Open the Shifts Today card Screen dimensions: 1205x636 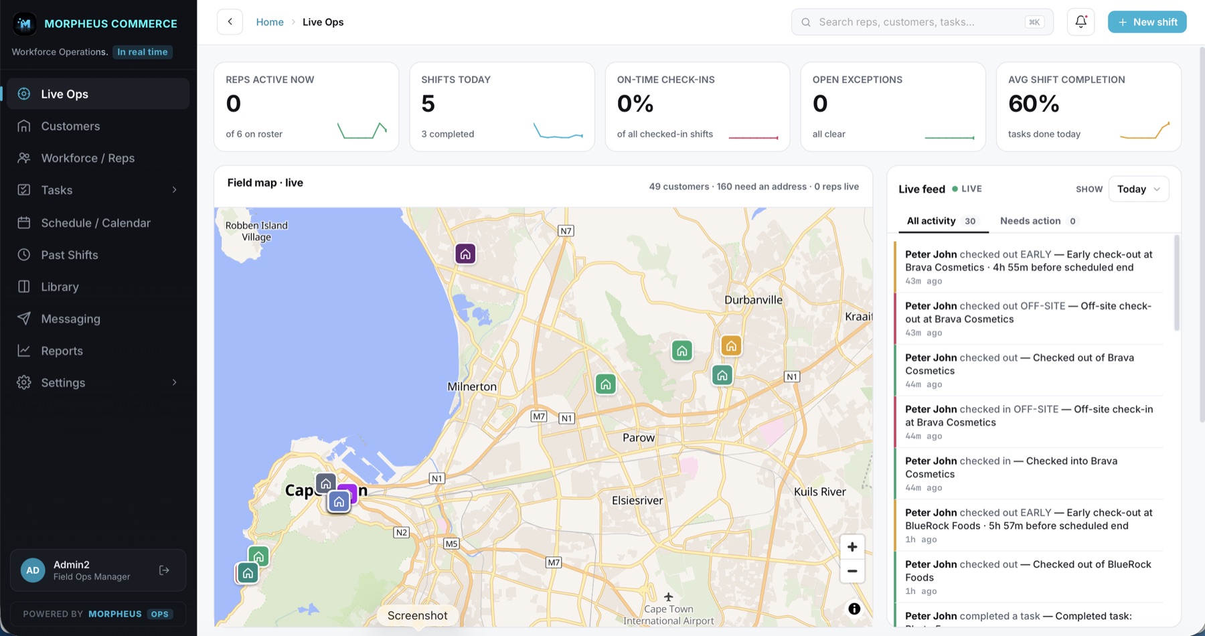click(x=502, y=106)
